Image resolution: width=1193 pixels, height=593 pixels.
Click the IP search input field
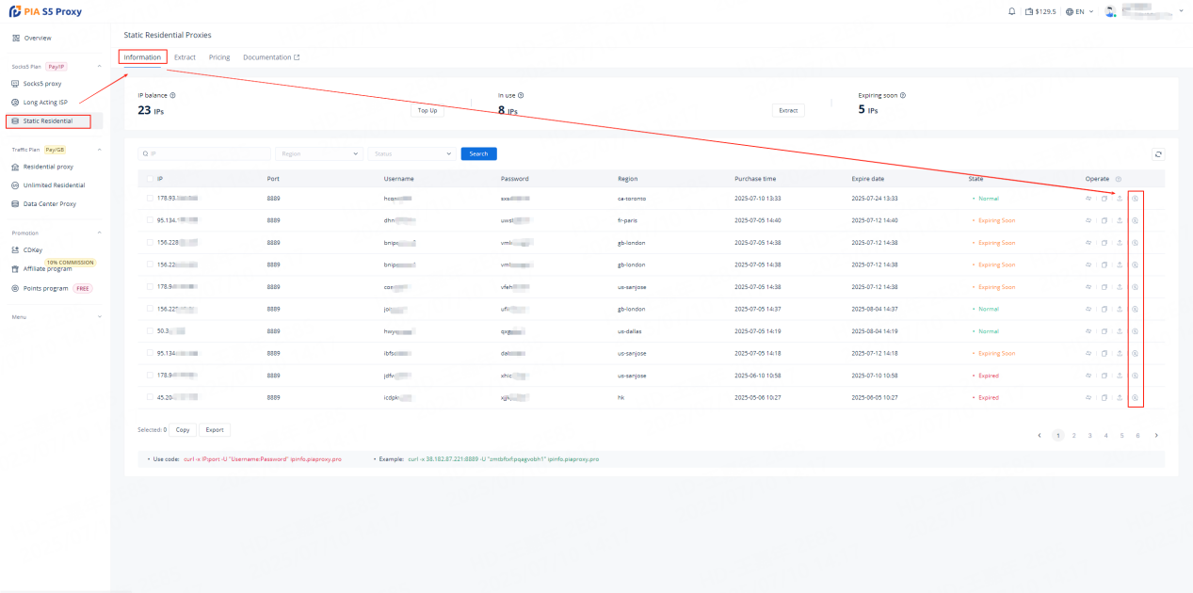click(x=203, y=154)
